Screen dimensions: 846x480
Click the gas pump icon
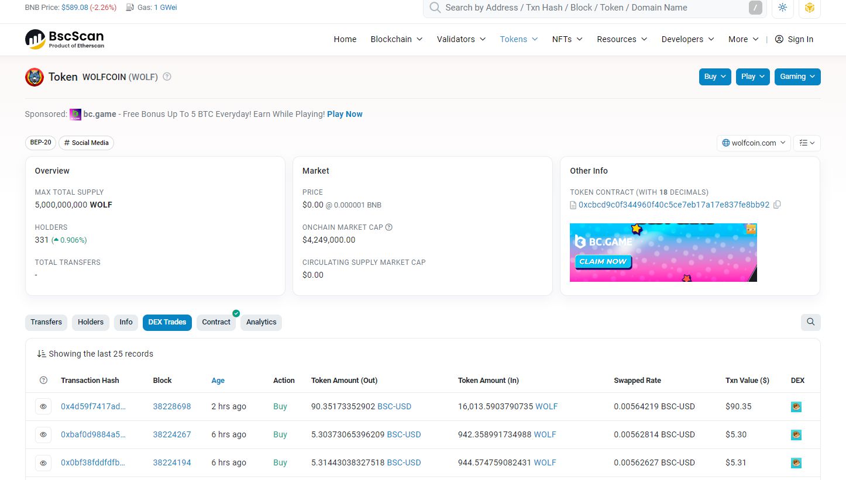pos(130,8)
